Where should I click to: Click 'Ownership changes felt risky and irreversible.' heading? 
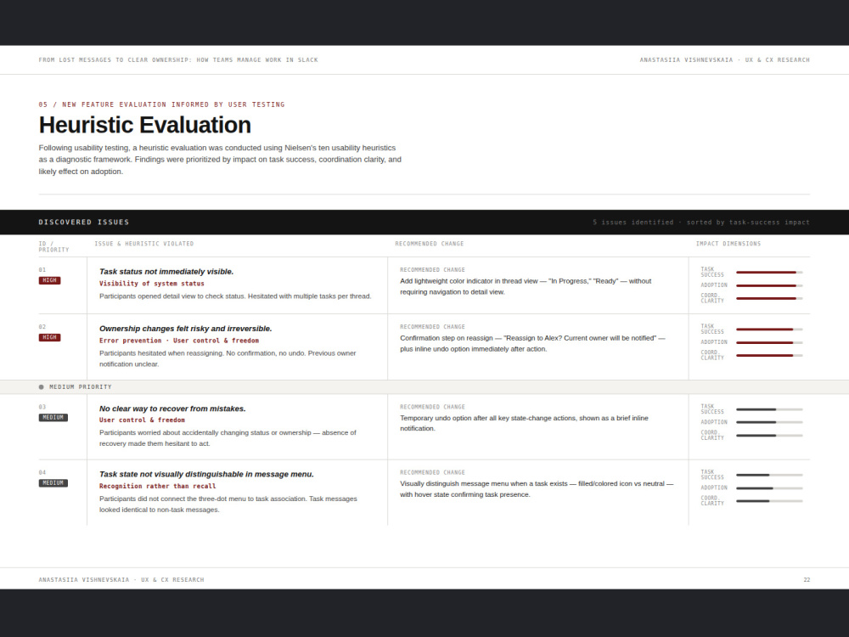coord(185,328)
